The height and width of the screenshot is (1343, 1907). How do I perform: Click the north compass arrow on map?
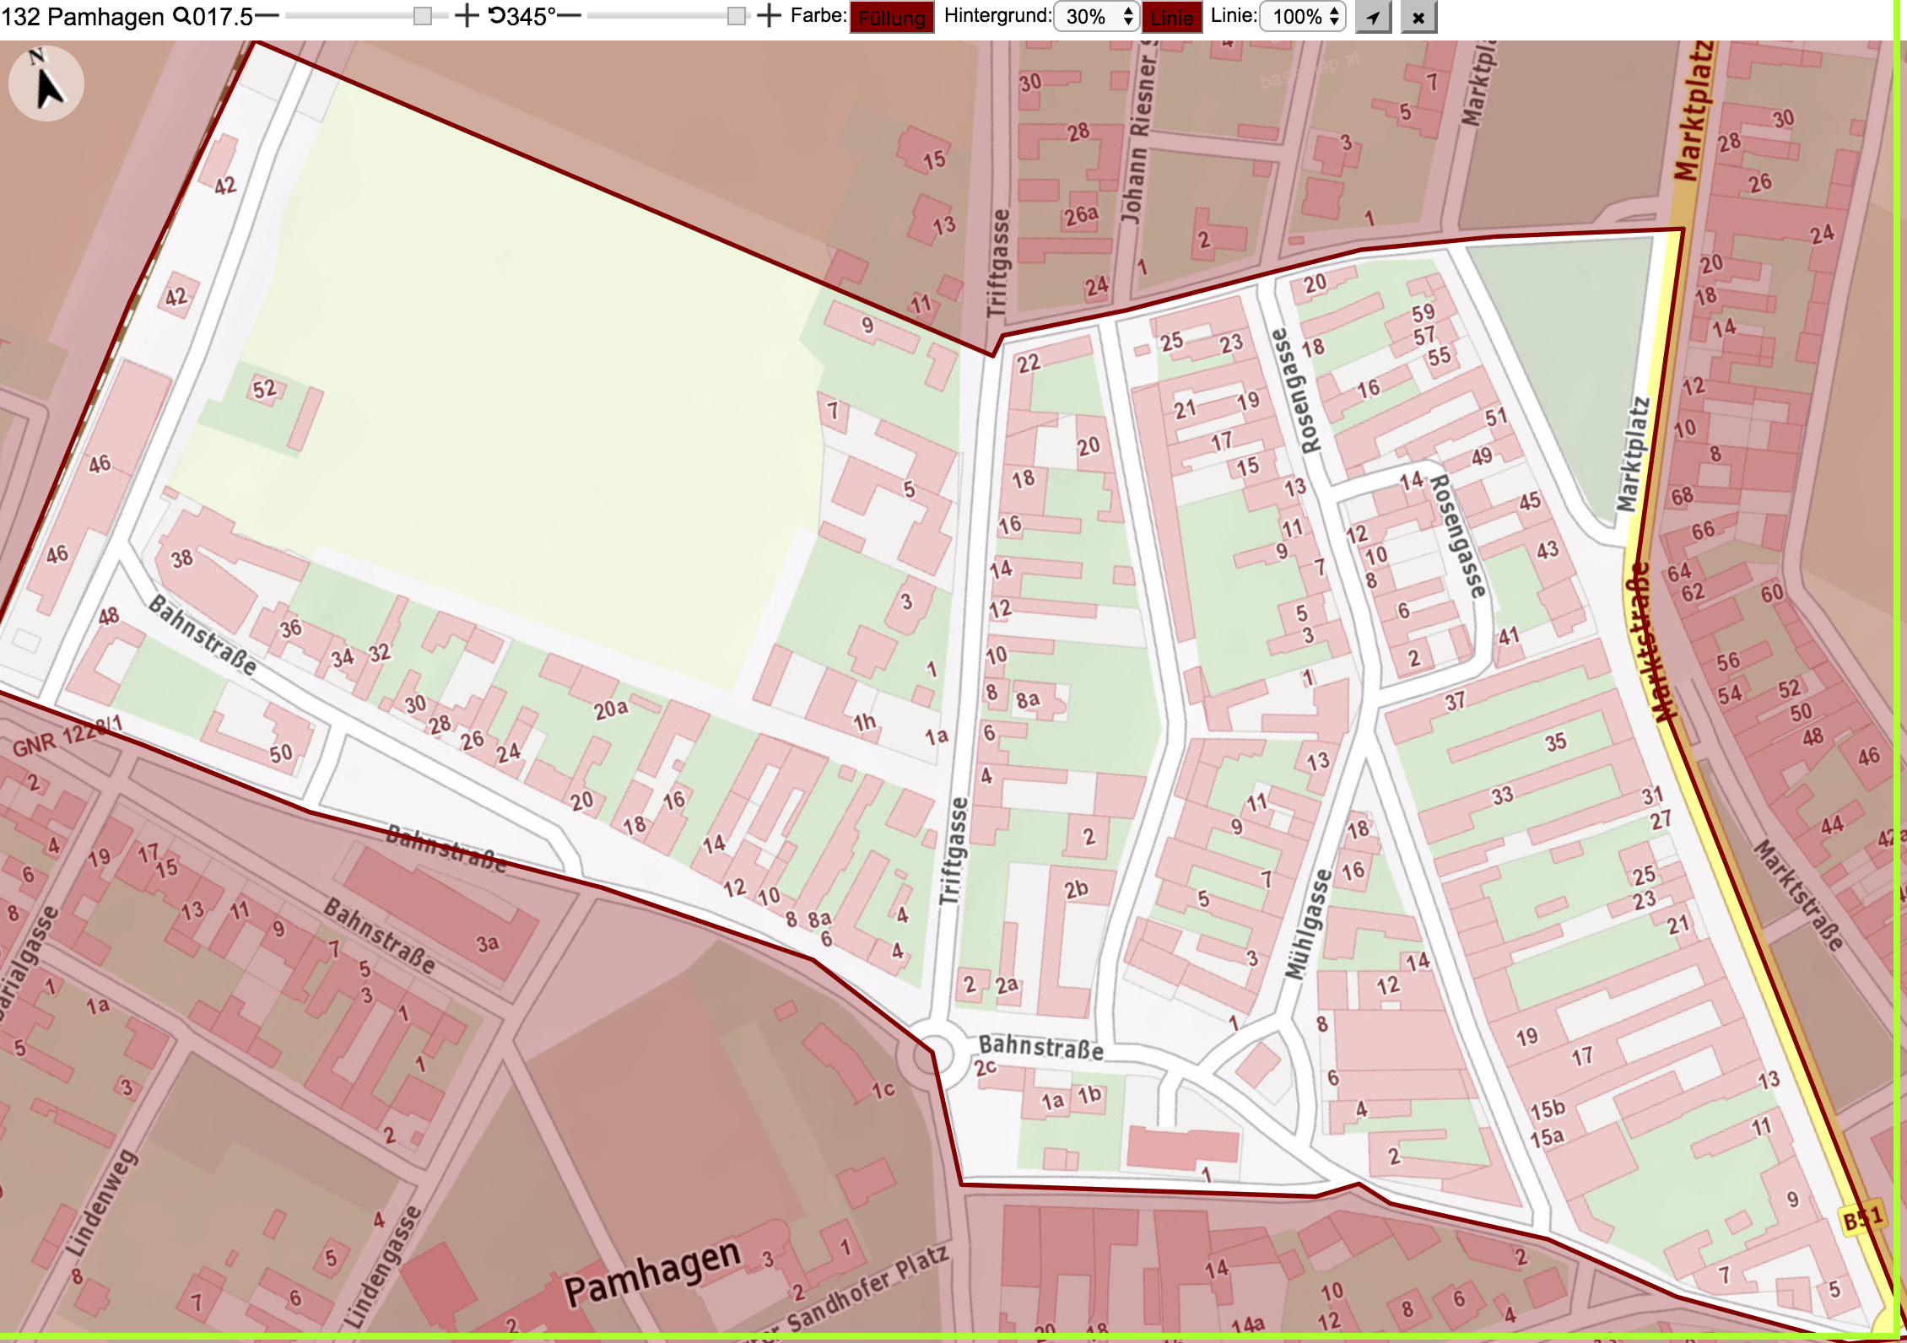[x=46, y=84]
